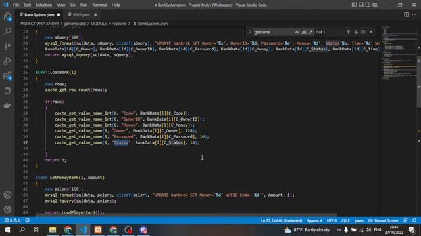Open the Source Control view

coord(7,46)
